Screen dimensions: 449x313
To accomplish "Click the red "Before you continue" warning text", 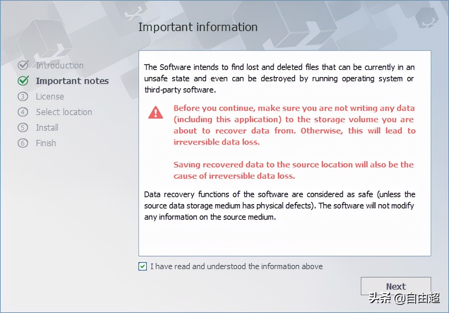I will (x=294, y=125).
